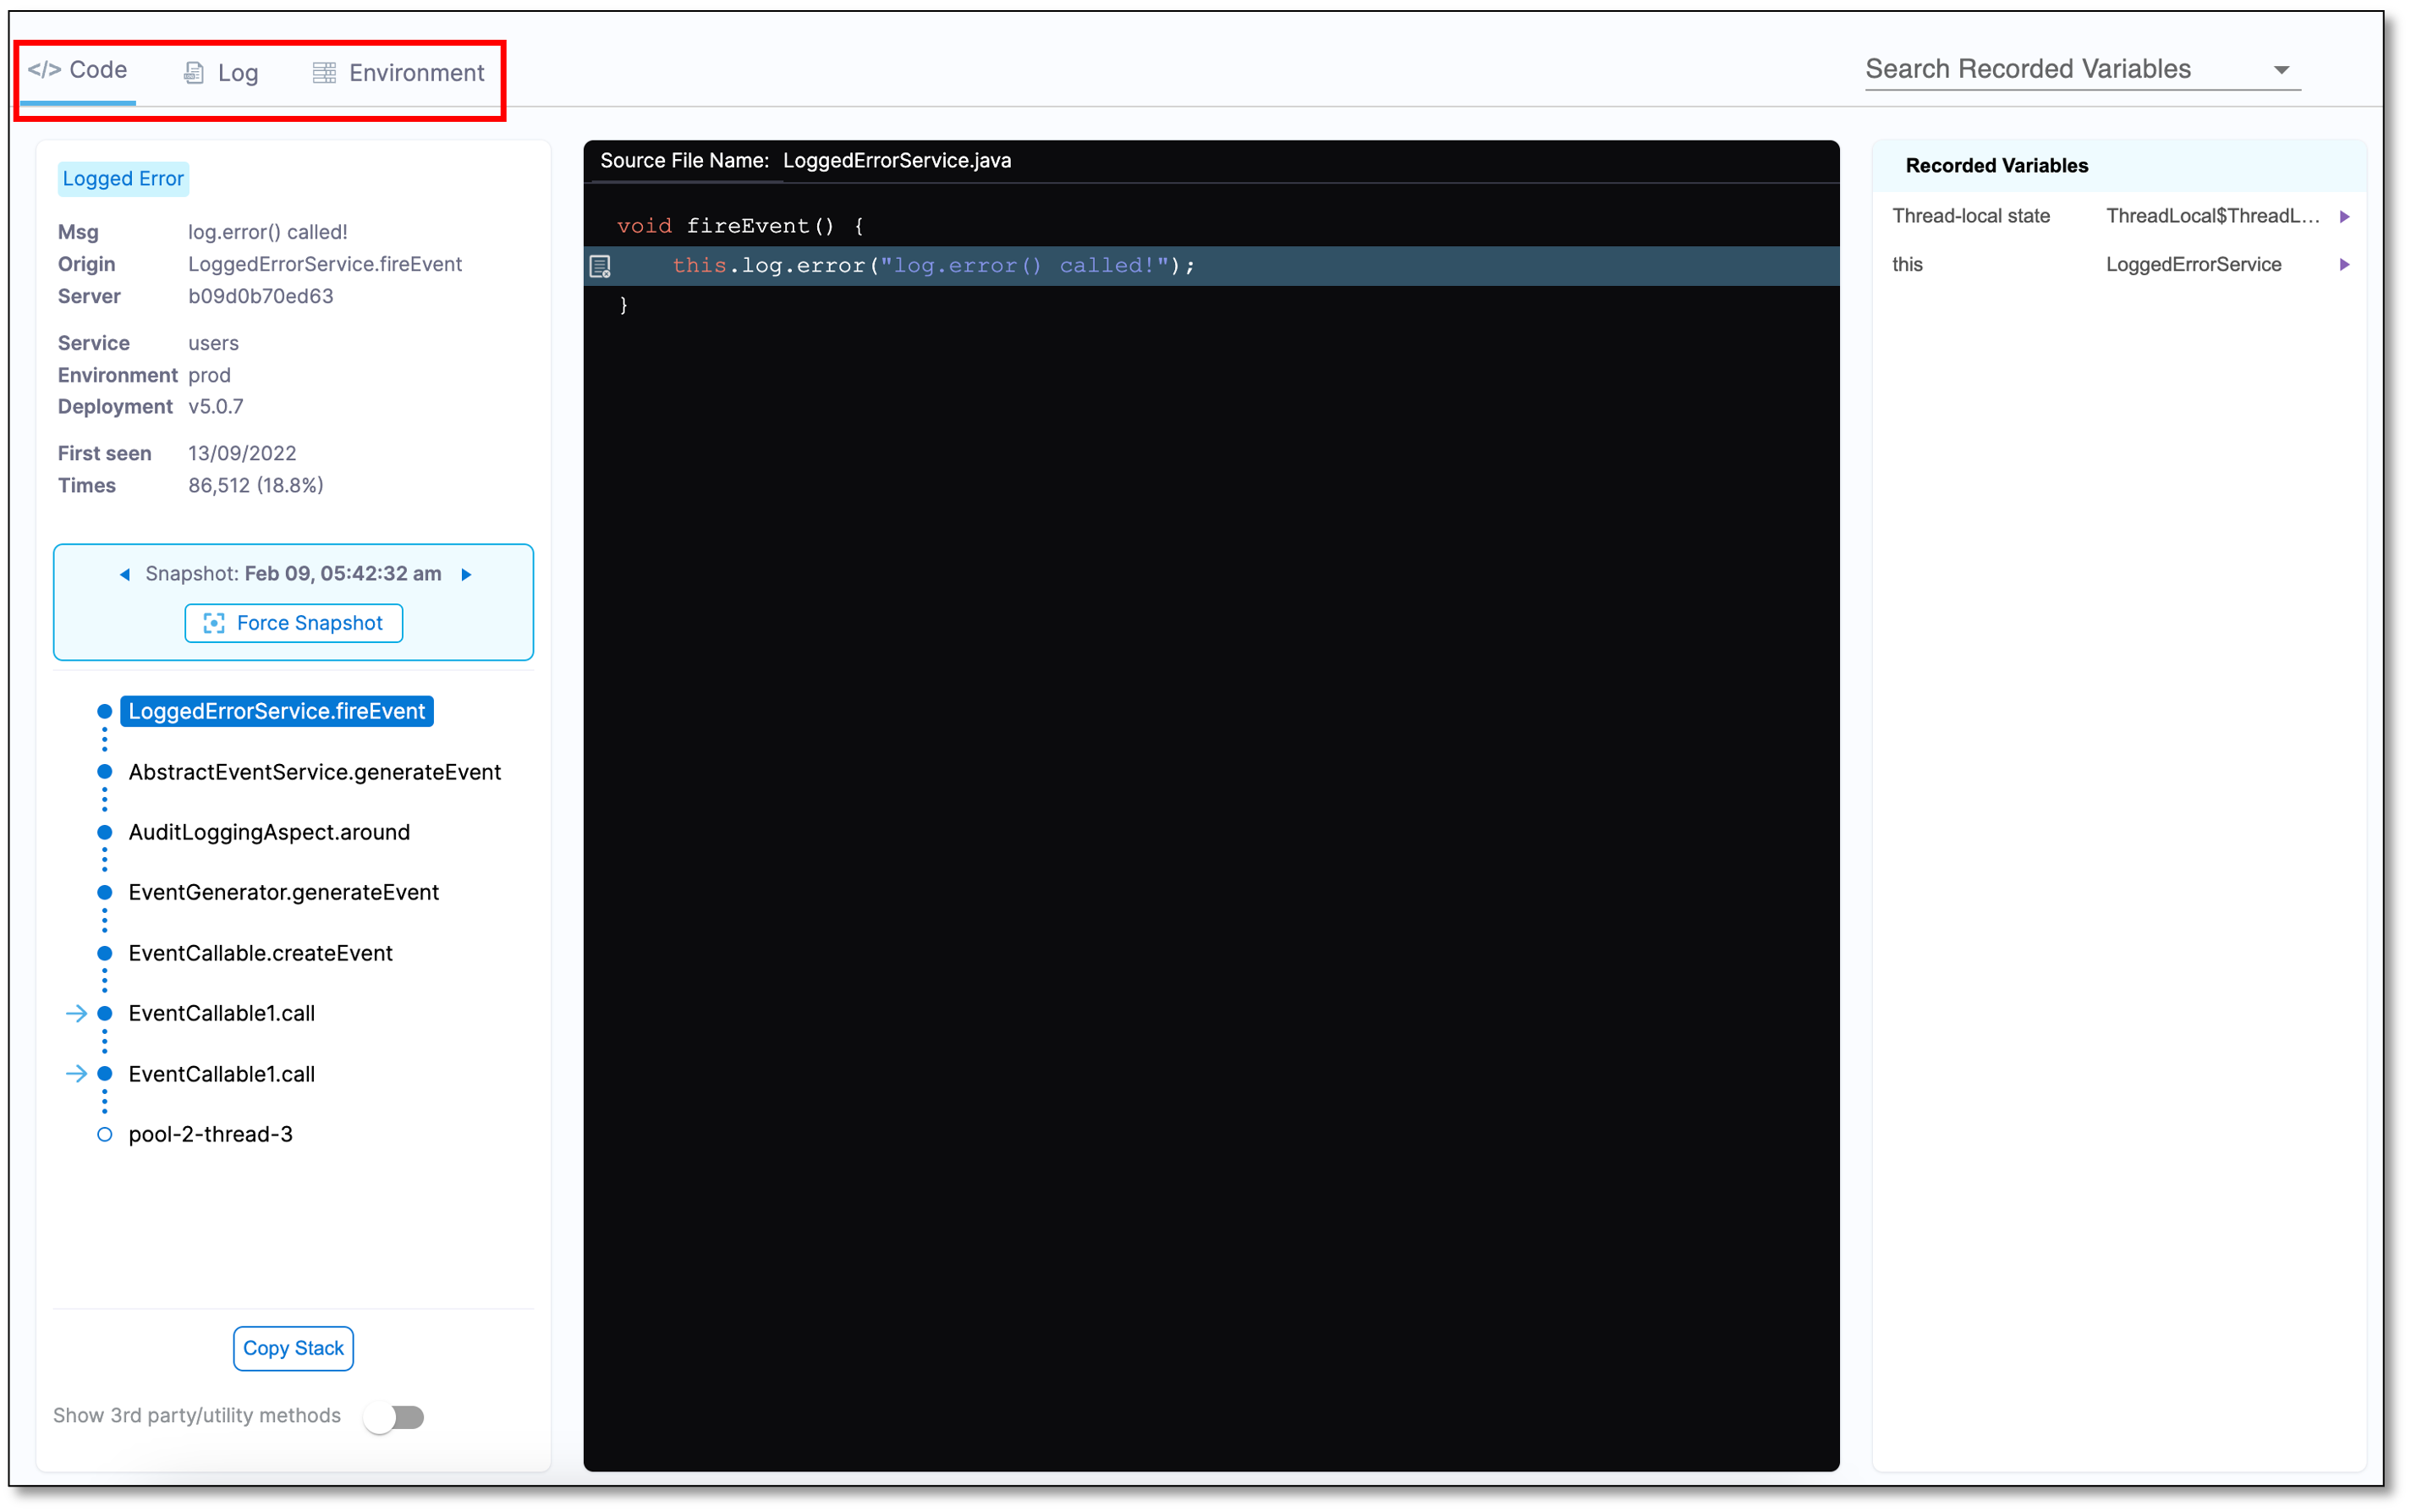
Task: Select the camera icon inside Force Snapshot
Action: (214, 622)
